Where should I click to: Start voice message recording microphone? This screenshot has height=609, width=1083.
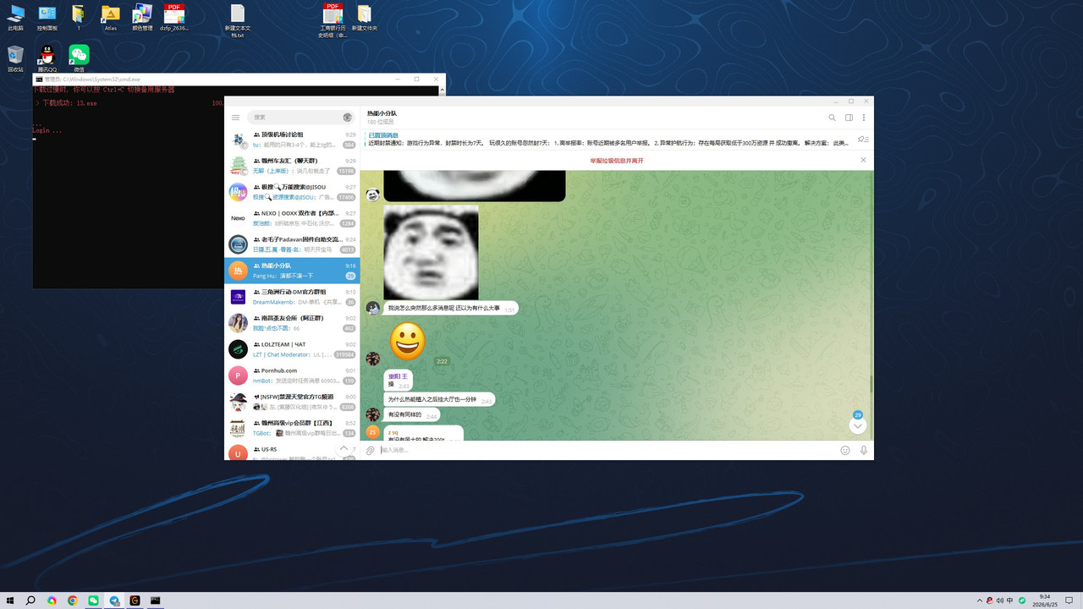(x=864, y=451)
